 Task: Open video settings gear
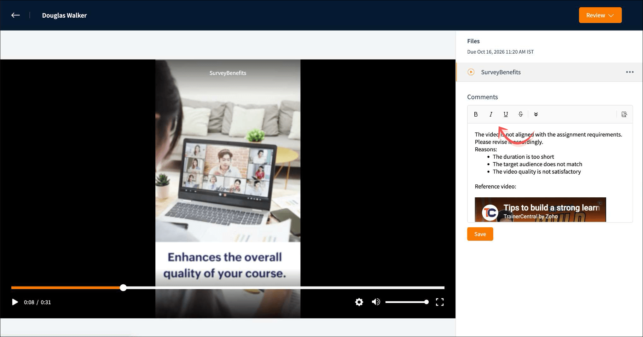(359, 302)
